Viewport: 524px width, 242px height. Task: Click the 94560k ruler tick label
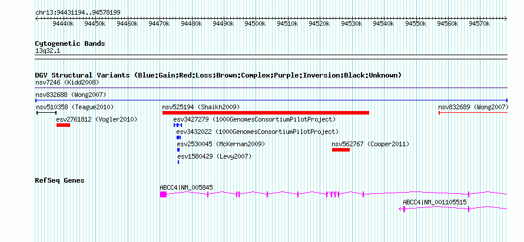click(x=448, y=23)
